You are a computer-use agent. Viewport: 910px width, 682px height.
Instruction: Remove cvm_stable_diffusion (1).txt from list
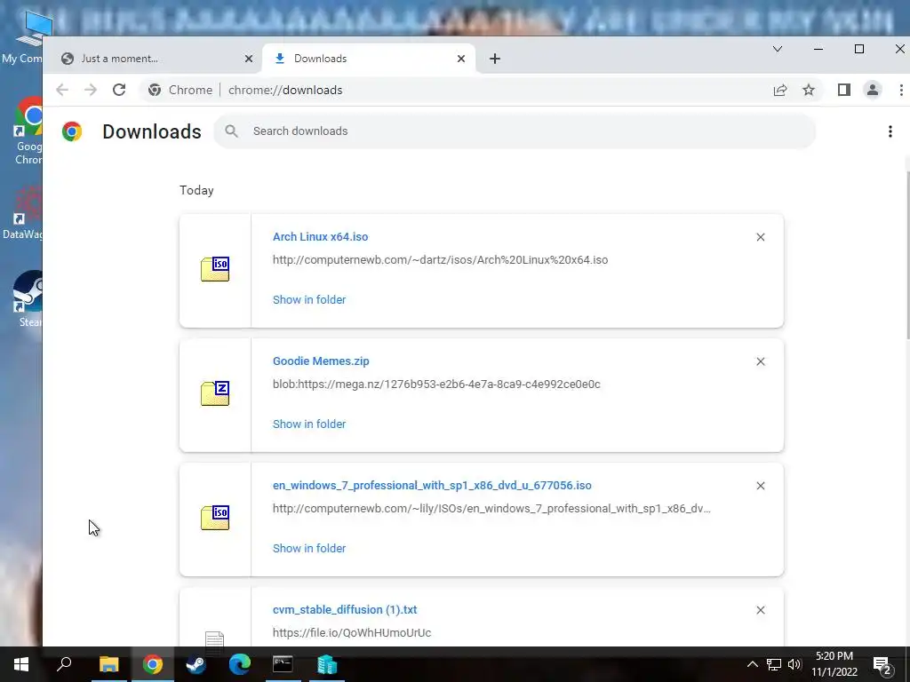point(761,610)
